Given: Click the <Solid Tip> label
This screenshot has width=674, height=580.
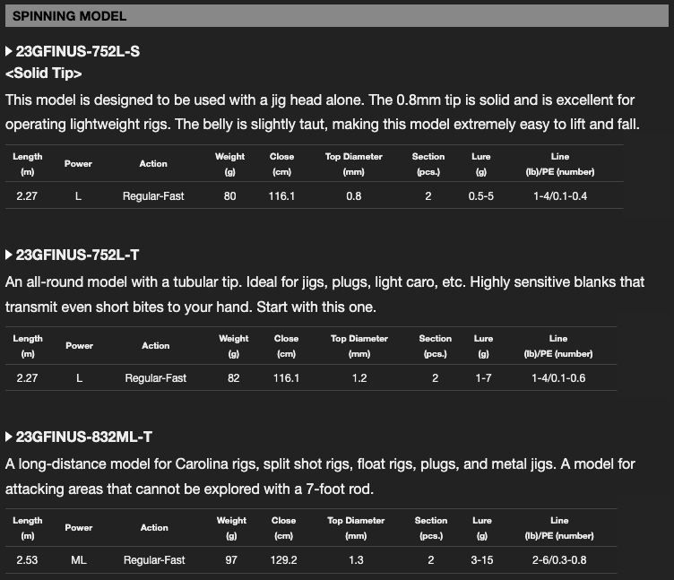Looking at the screenshot, I should 44,74.
